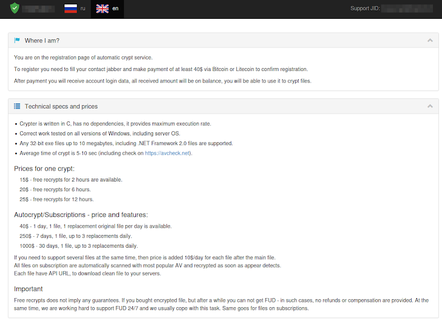Click the "Autocrypt/Subscriptions" heading
Screen dimensions: 442x323
pyautogui.click(x=81, y=214)
